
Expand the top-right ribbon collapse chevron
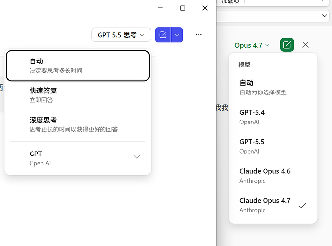tap(325, 16)
